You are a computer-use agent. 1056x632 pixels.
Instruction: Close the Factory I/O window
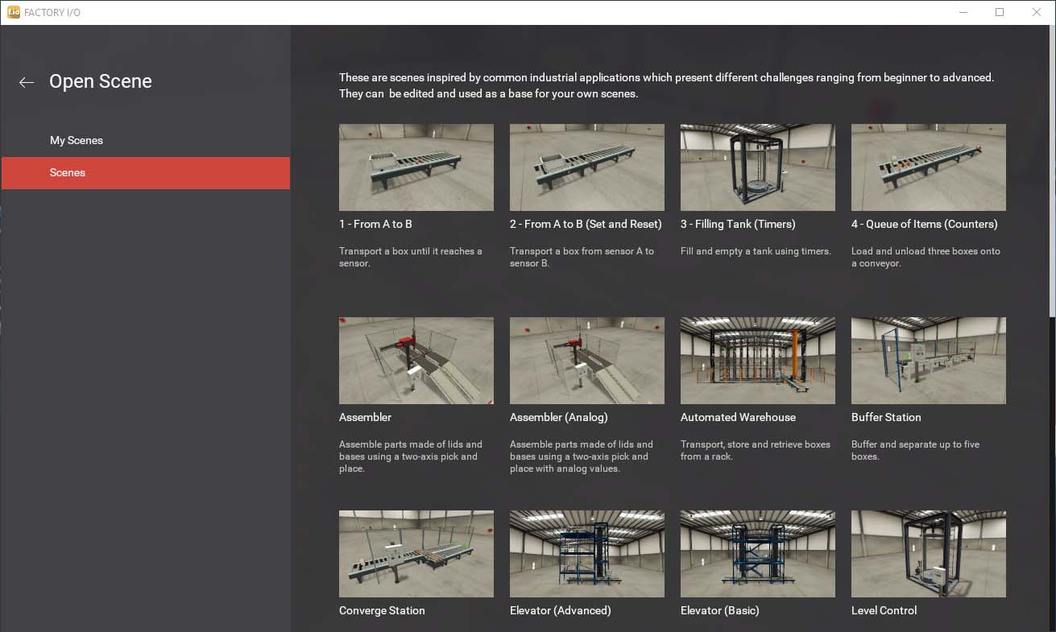(1037, 12)
